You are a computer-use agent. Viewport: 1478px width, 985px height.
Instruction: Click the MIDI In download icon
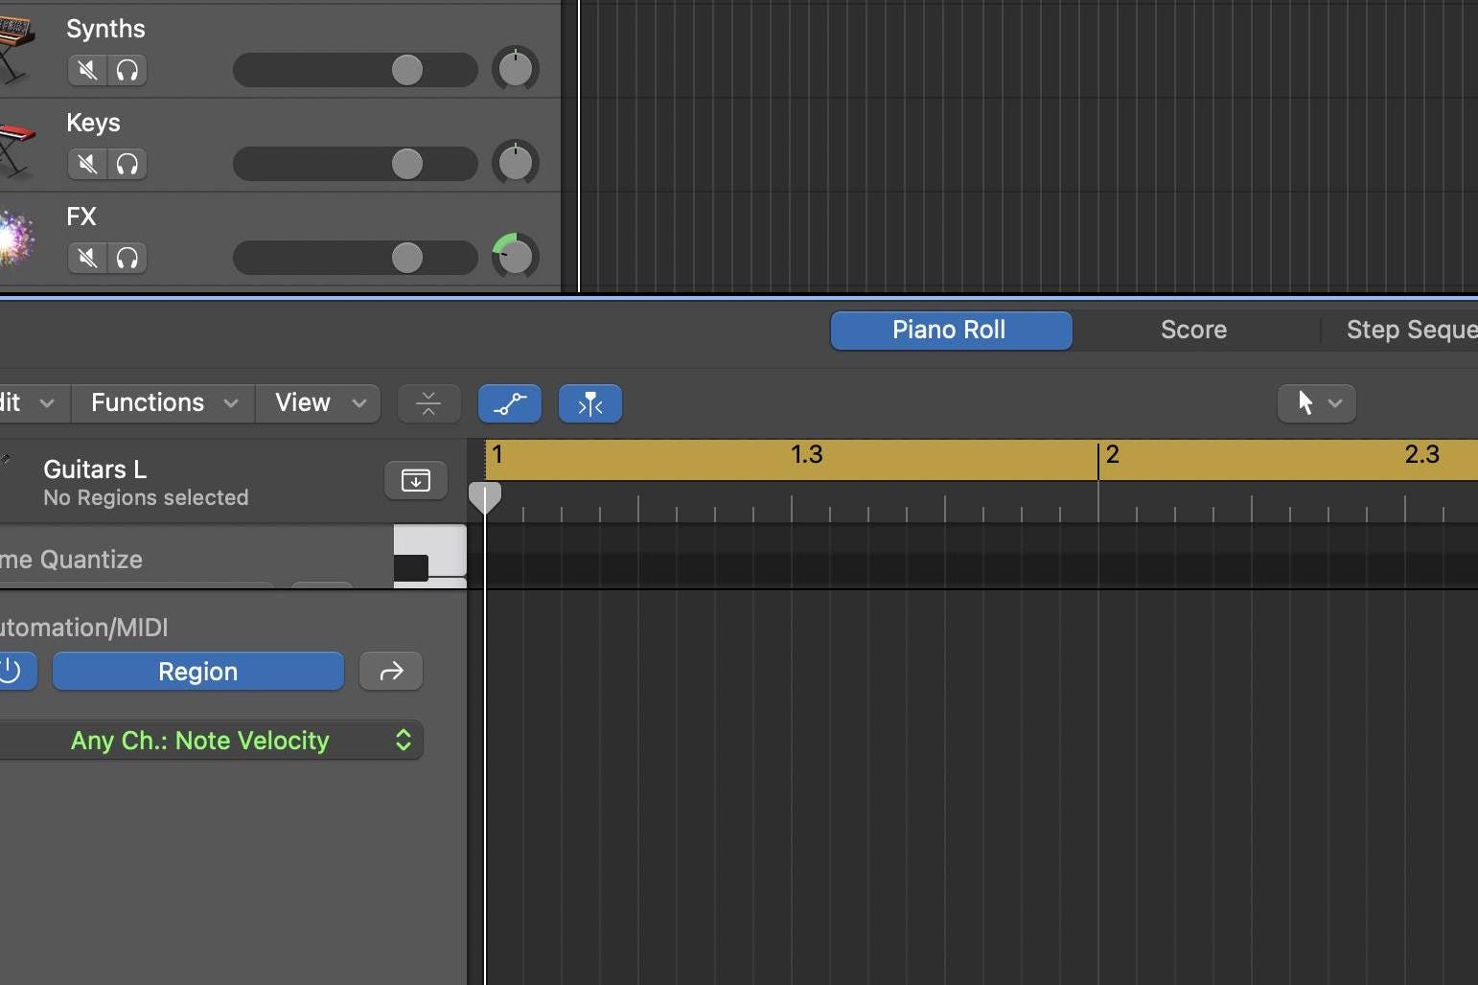[x=416, y=480]
